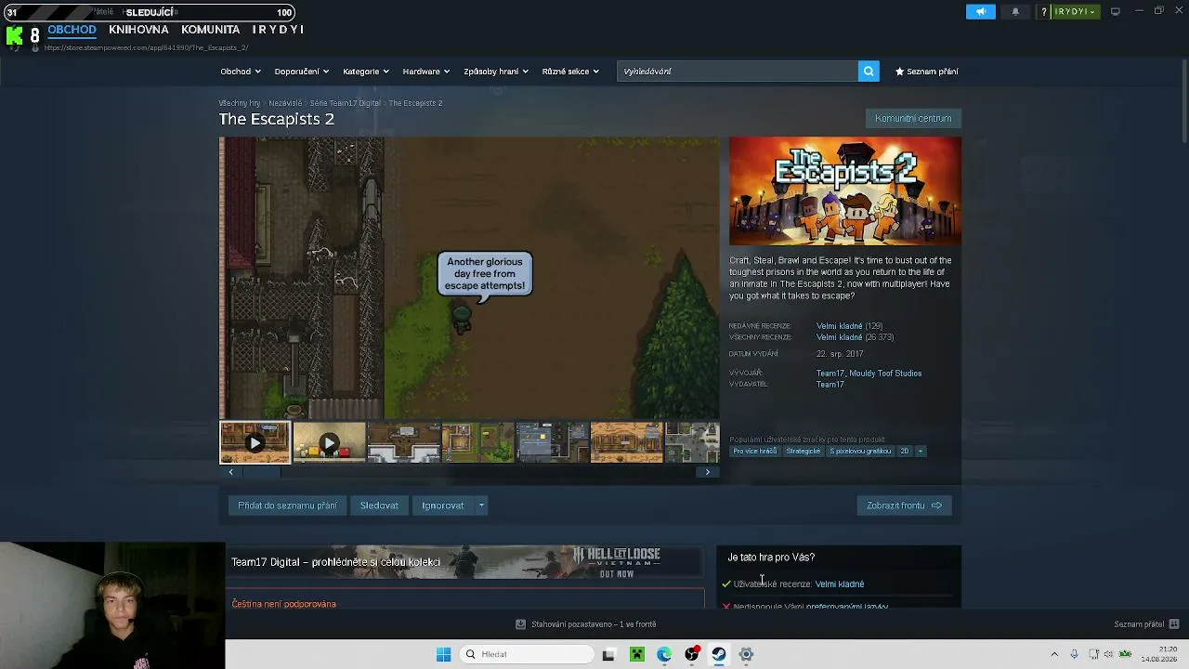Image resolution: width=1189 pixels, height=669 pixels.
Task: Click the Kick logo in stream overlay
Action: tap(14, 36)
